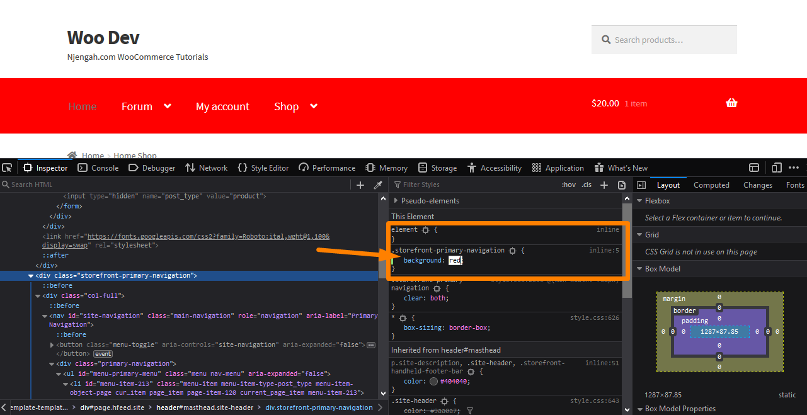This screenshot has width=807, height=415.
Task: Collapse the storefront-primary-navigation div node
Action: coord(31,276)
